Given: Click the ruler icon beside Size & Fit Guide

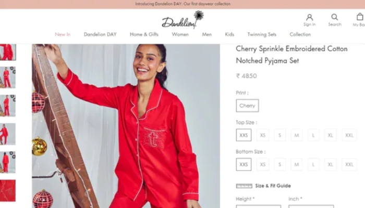Looking at the screenshot, I should [x=244, y=186].
